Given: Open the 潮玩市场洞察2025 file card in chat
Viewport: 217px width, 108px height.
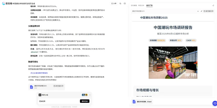Looking at the screenshot, I should (47, 87).
